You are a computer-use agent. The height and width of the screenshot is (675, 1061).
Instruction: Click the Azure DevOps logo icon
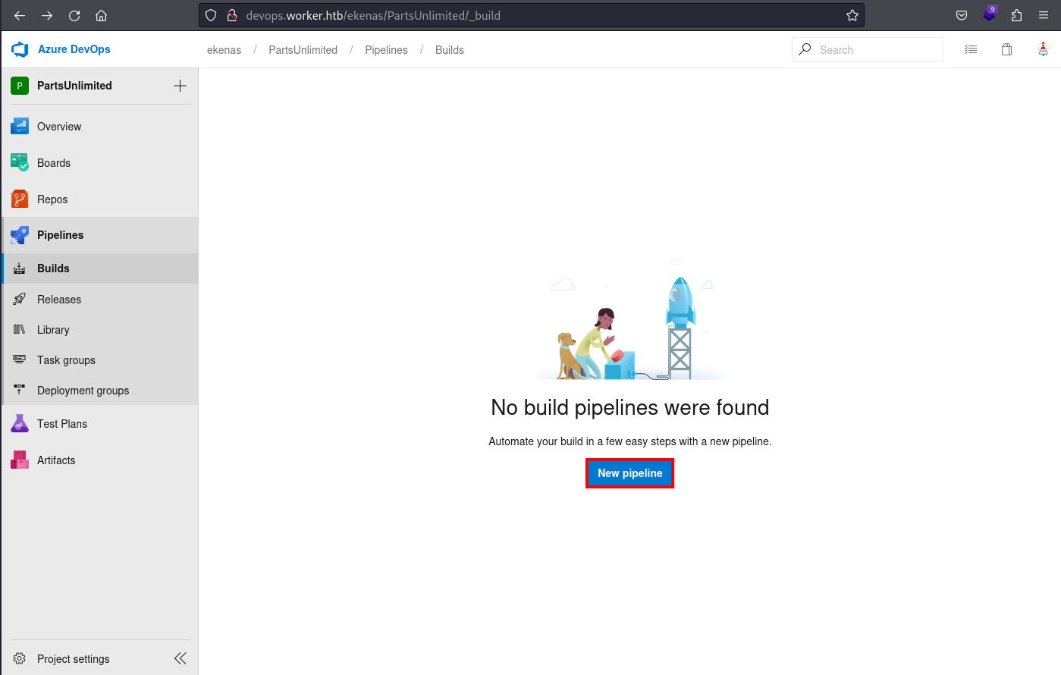[20, 50]
